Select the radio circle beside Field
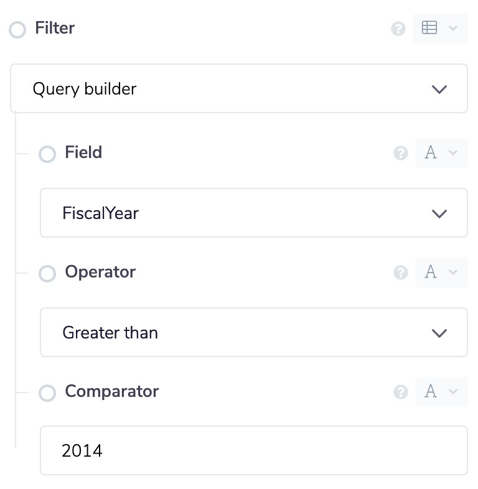Image resolution: width=478 pixels, height=489 pixels. coord(47,154)
